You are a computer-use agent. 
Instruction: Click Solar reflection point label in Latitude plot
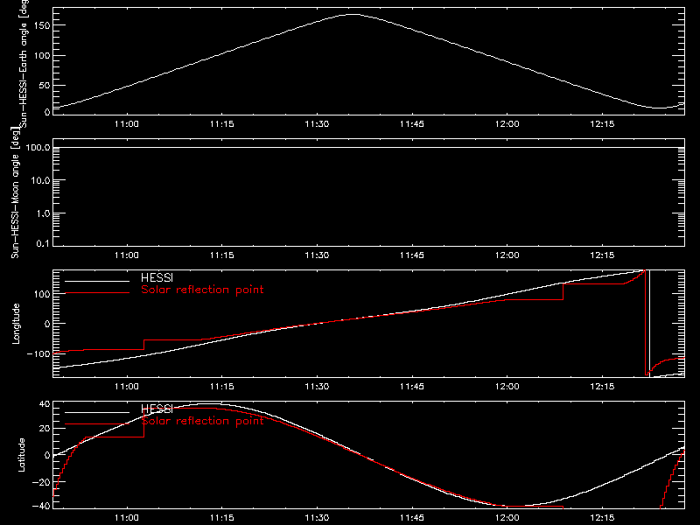[202, 421]
